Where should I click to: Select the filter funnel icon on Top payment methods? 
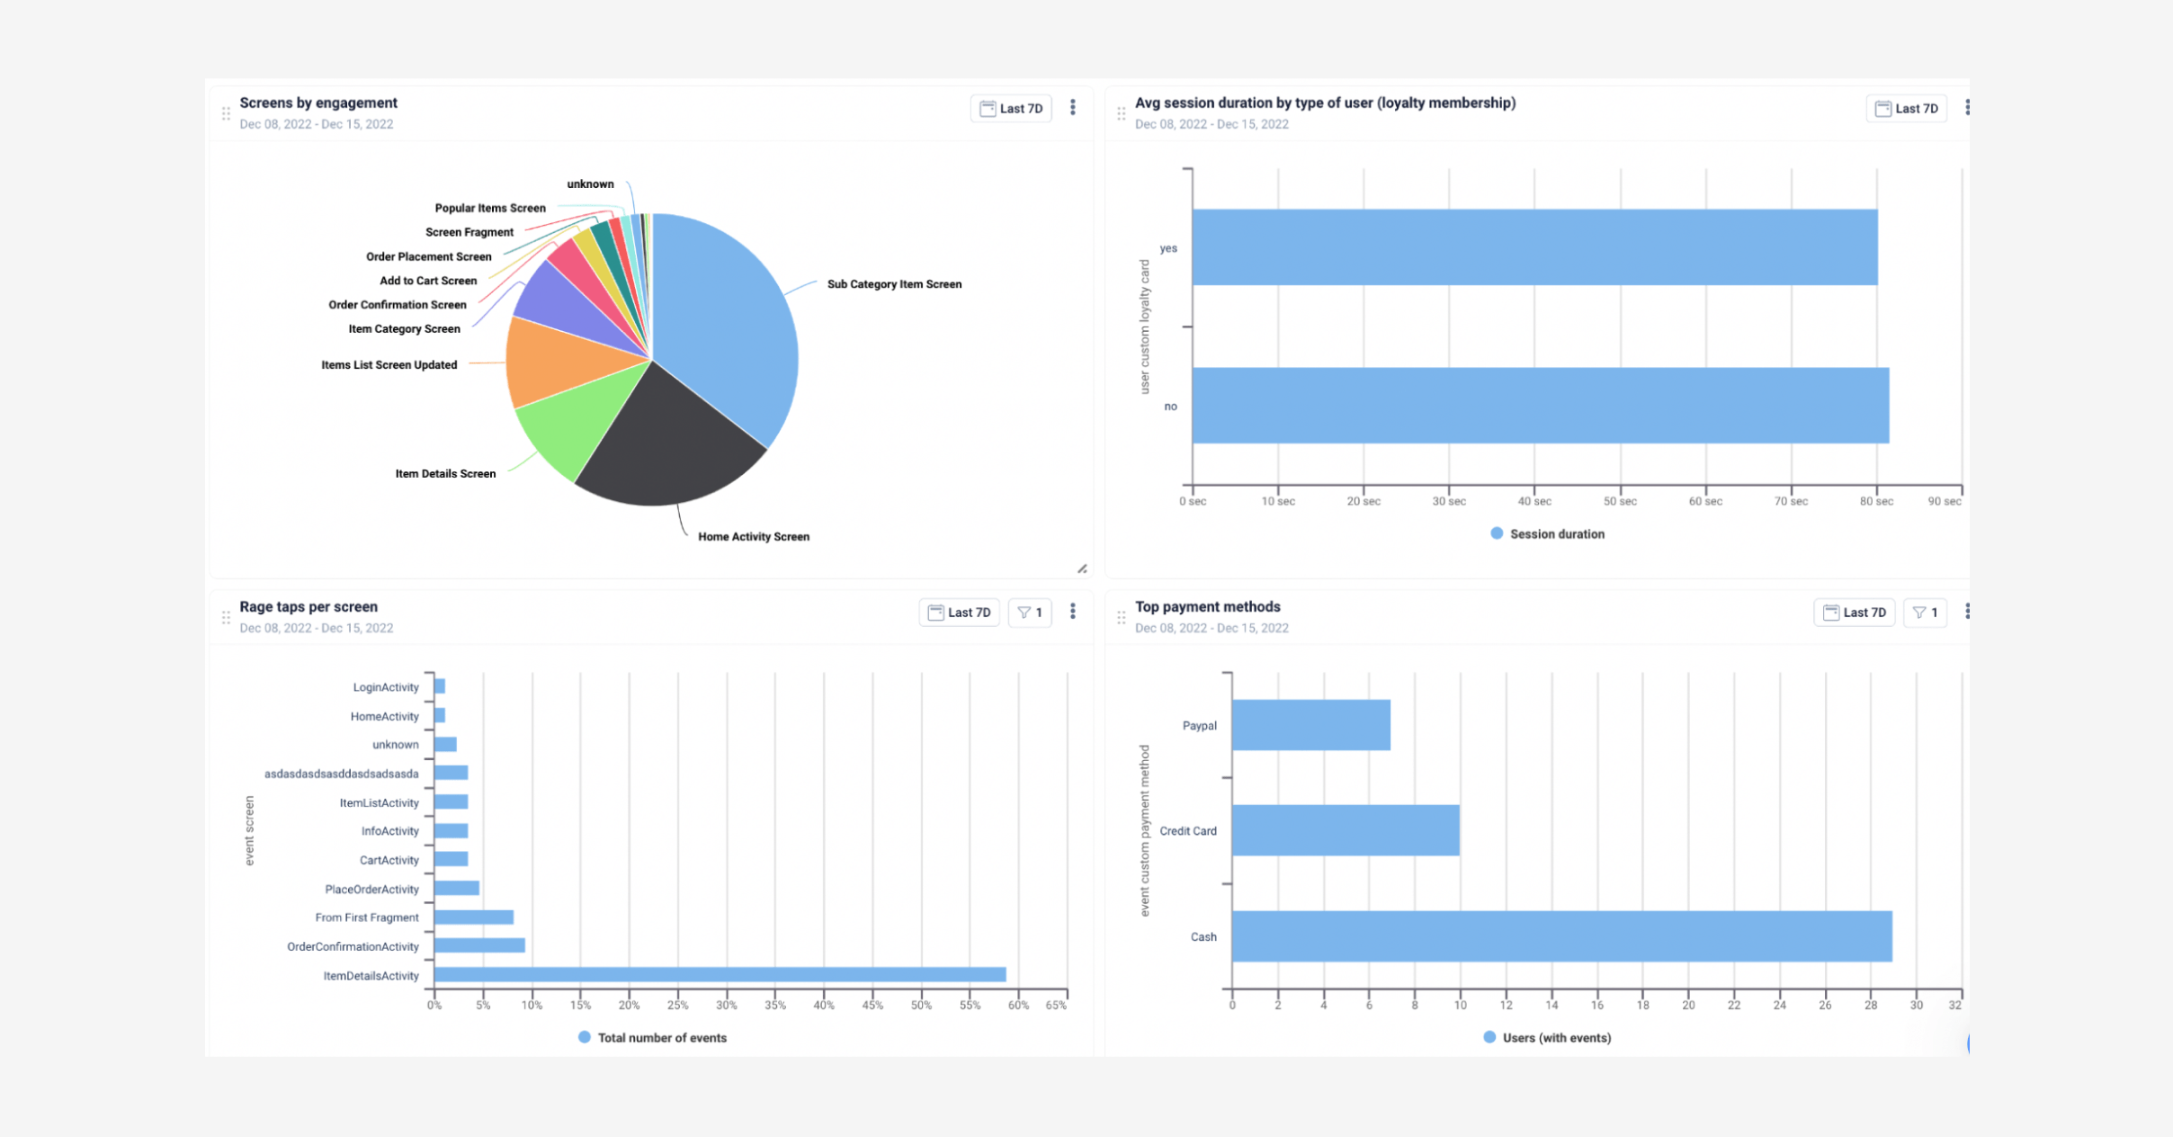point(1926,613)
